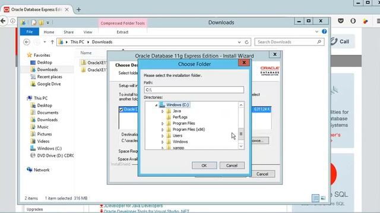This screenshot has height=213, width=380.
Task: Cancel the Choose Folder dialog
Action: [x=232, y=166]
